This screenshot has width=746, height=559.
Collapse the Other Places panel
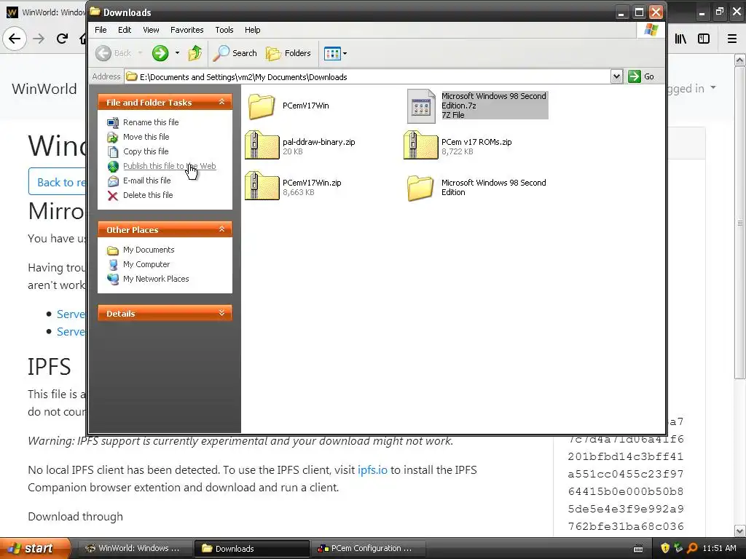click(221, 229)
